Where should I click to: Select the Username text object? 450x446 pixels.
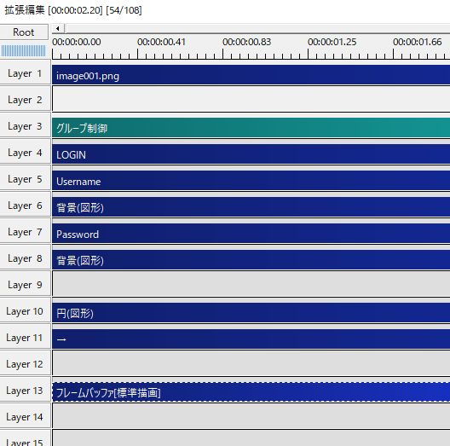click(x=251, y=180)
